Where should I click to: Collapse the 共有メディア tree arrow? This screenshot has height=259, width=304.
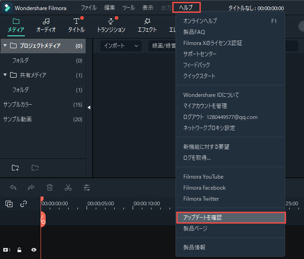(5, 75)
